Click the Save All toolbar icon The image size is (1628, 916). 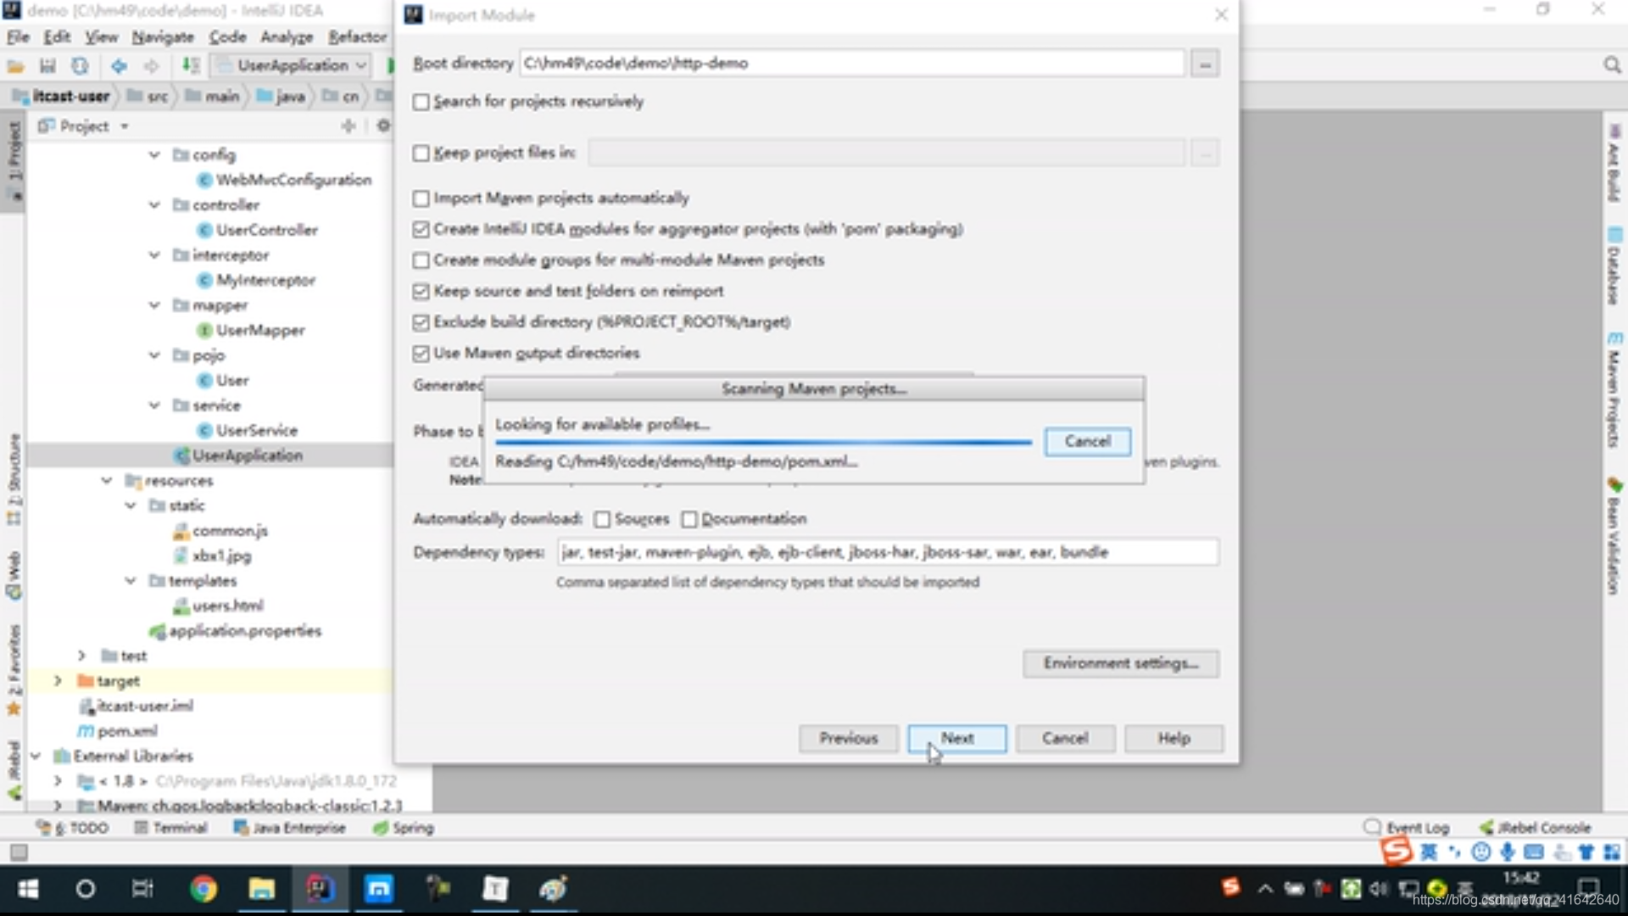tap(47, 65)
